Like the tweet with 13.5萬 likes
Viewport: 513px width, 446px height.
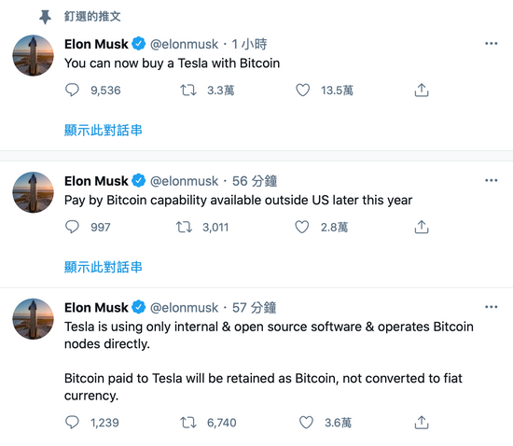[x=302, y=90]
